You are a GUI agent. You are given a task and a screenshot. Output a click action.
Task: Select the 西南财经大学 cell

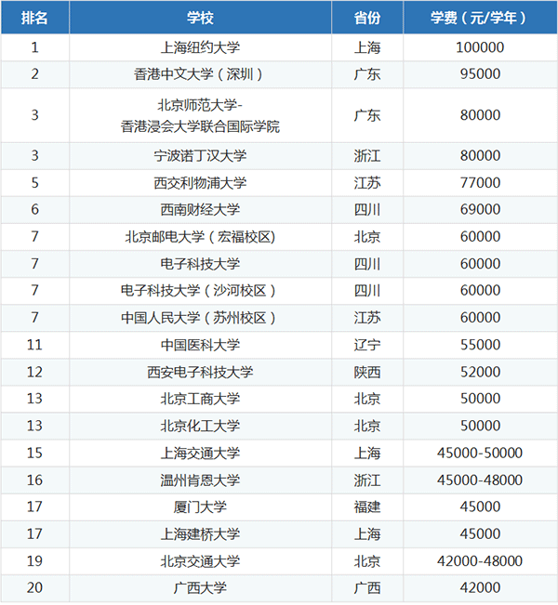click(x=200, y=209)
